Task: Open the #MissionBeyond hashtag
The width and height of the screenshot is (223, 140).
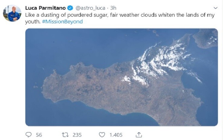Action: (x=62, y=22)
